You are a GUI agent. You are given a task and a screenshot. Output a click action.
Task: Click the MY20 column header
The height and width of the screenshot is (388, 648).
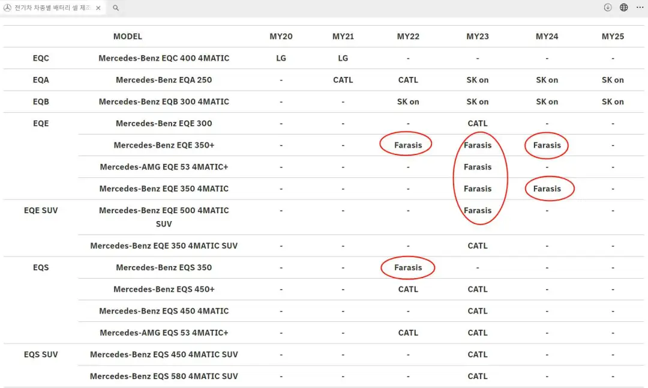pos(281,37)
